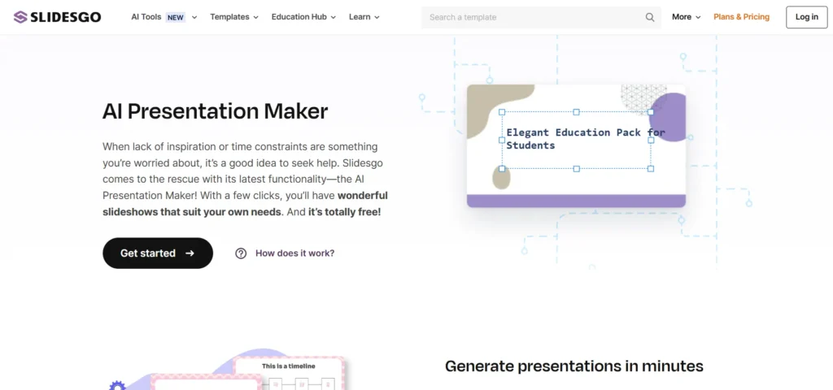Select the top-middle handle of the text box
This screenshot has width=833, height=390.
tap(577, 112)
